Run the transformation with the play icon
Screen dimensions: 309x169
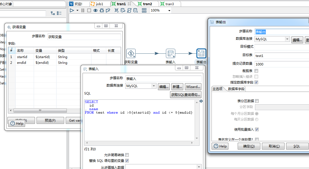click(72, 10)
